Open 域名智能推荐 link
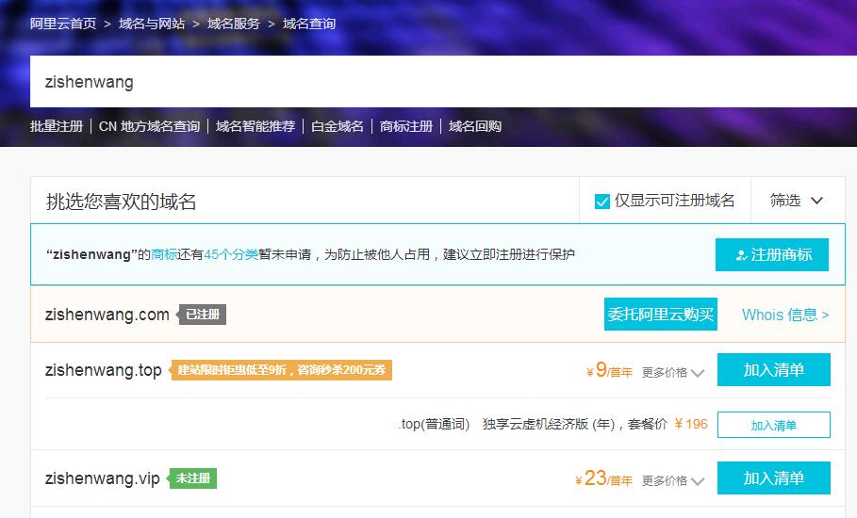Image resolution: width=857 pixels, height=518 pixels. 255,126
